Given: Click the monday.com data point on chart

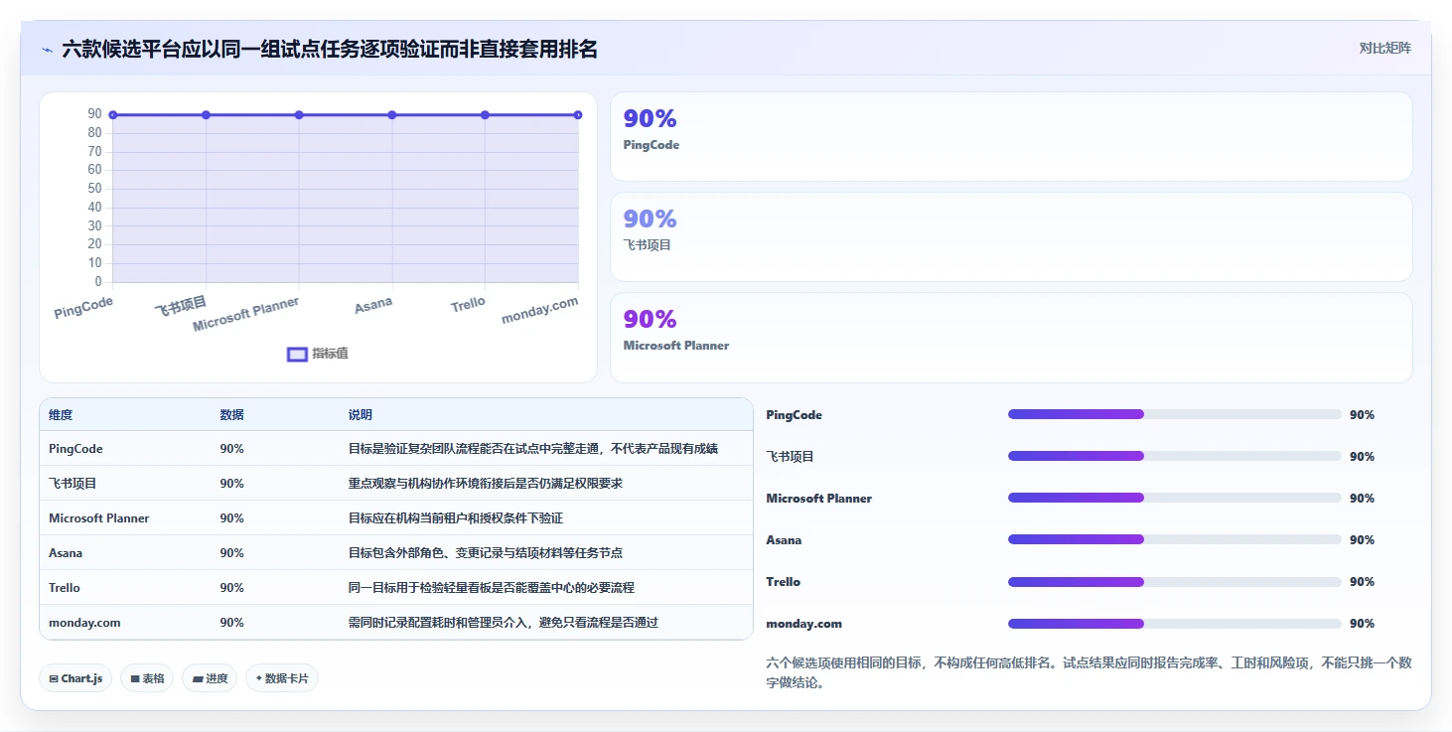Looking at the screenshot, I should (x=578, y=115).
